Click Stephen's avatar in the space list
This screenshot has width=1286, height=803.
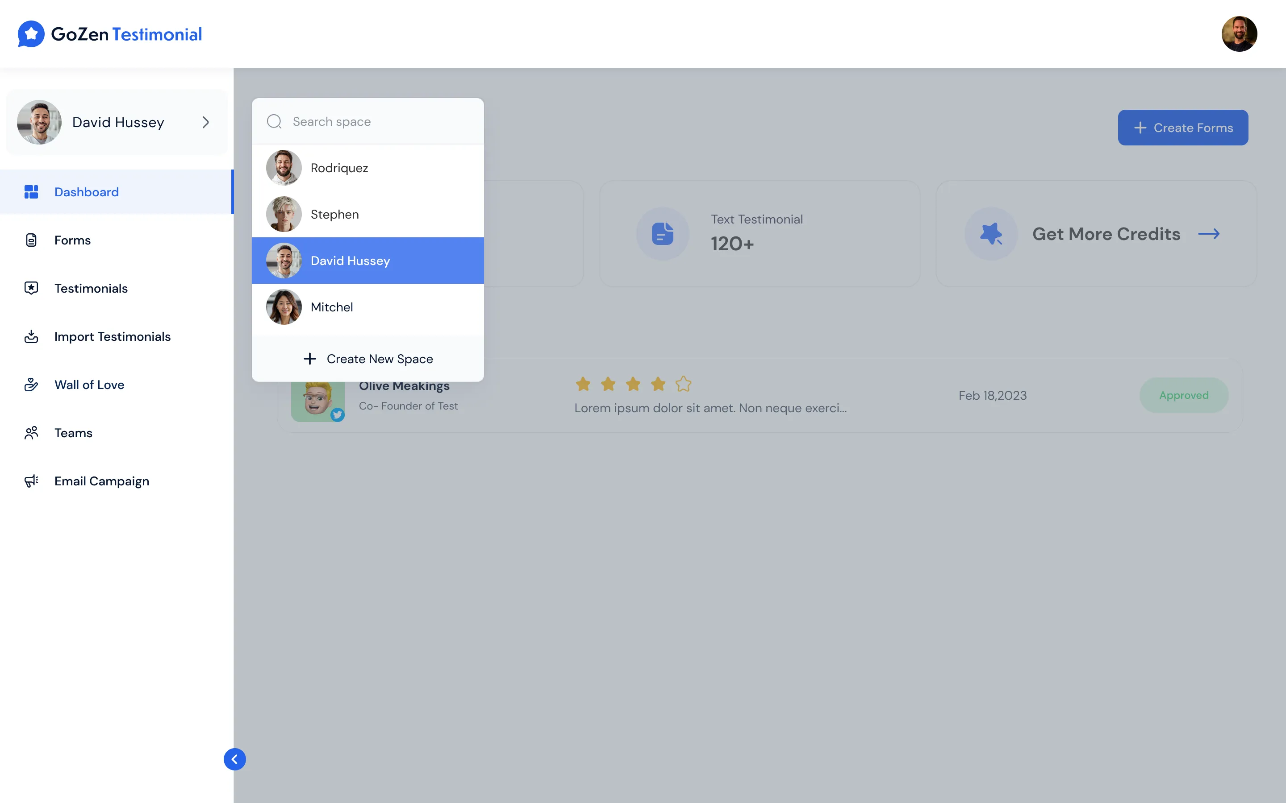(x=284, y=214)
